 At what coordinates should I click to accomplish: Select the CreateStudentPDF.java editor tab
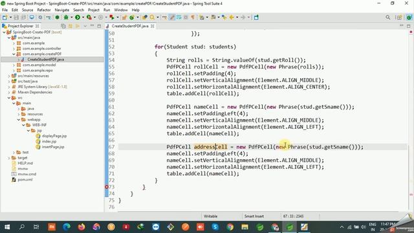click(x=129, y=26)
